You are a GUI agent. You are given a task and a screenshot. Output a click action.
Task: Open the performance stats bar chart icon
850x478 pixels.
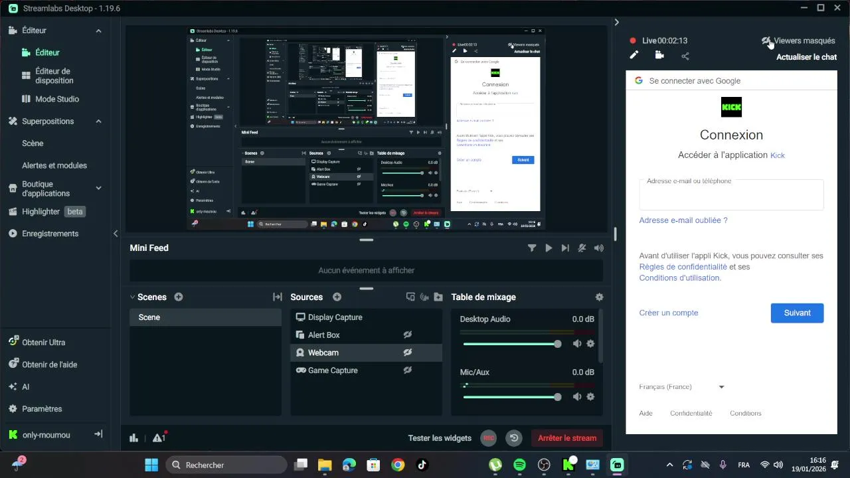[133, 438]
